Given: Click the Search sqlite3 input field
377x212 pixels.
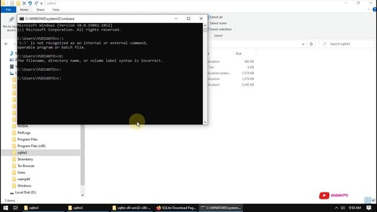Looking at the screenshot, I should pos(346,44).
